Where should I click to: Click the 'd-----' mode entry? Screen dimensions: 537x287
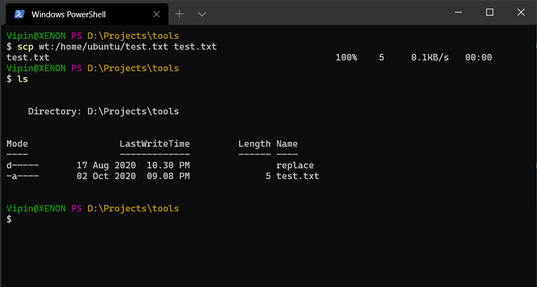pos(23,166)
